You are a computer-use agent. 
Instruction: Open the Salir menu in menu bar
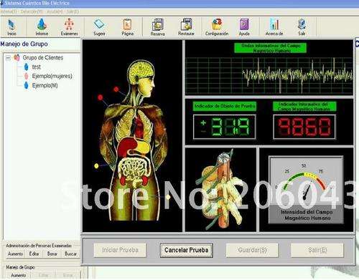click(x=73, y=11)
